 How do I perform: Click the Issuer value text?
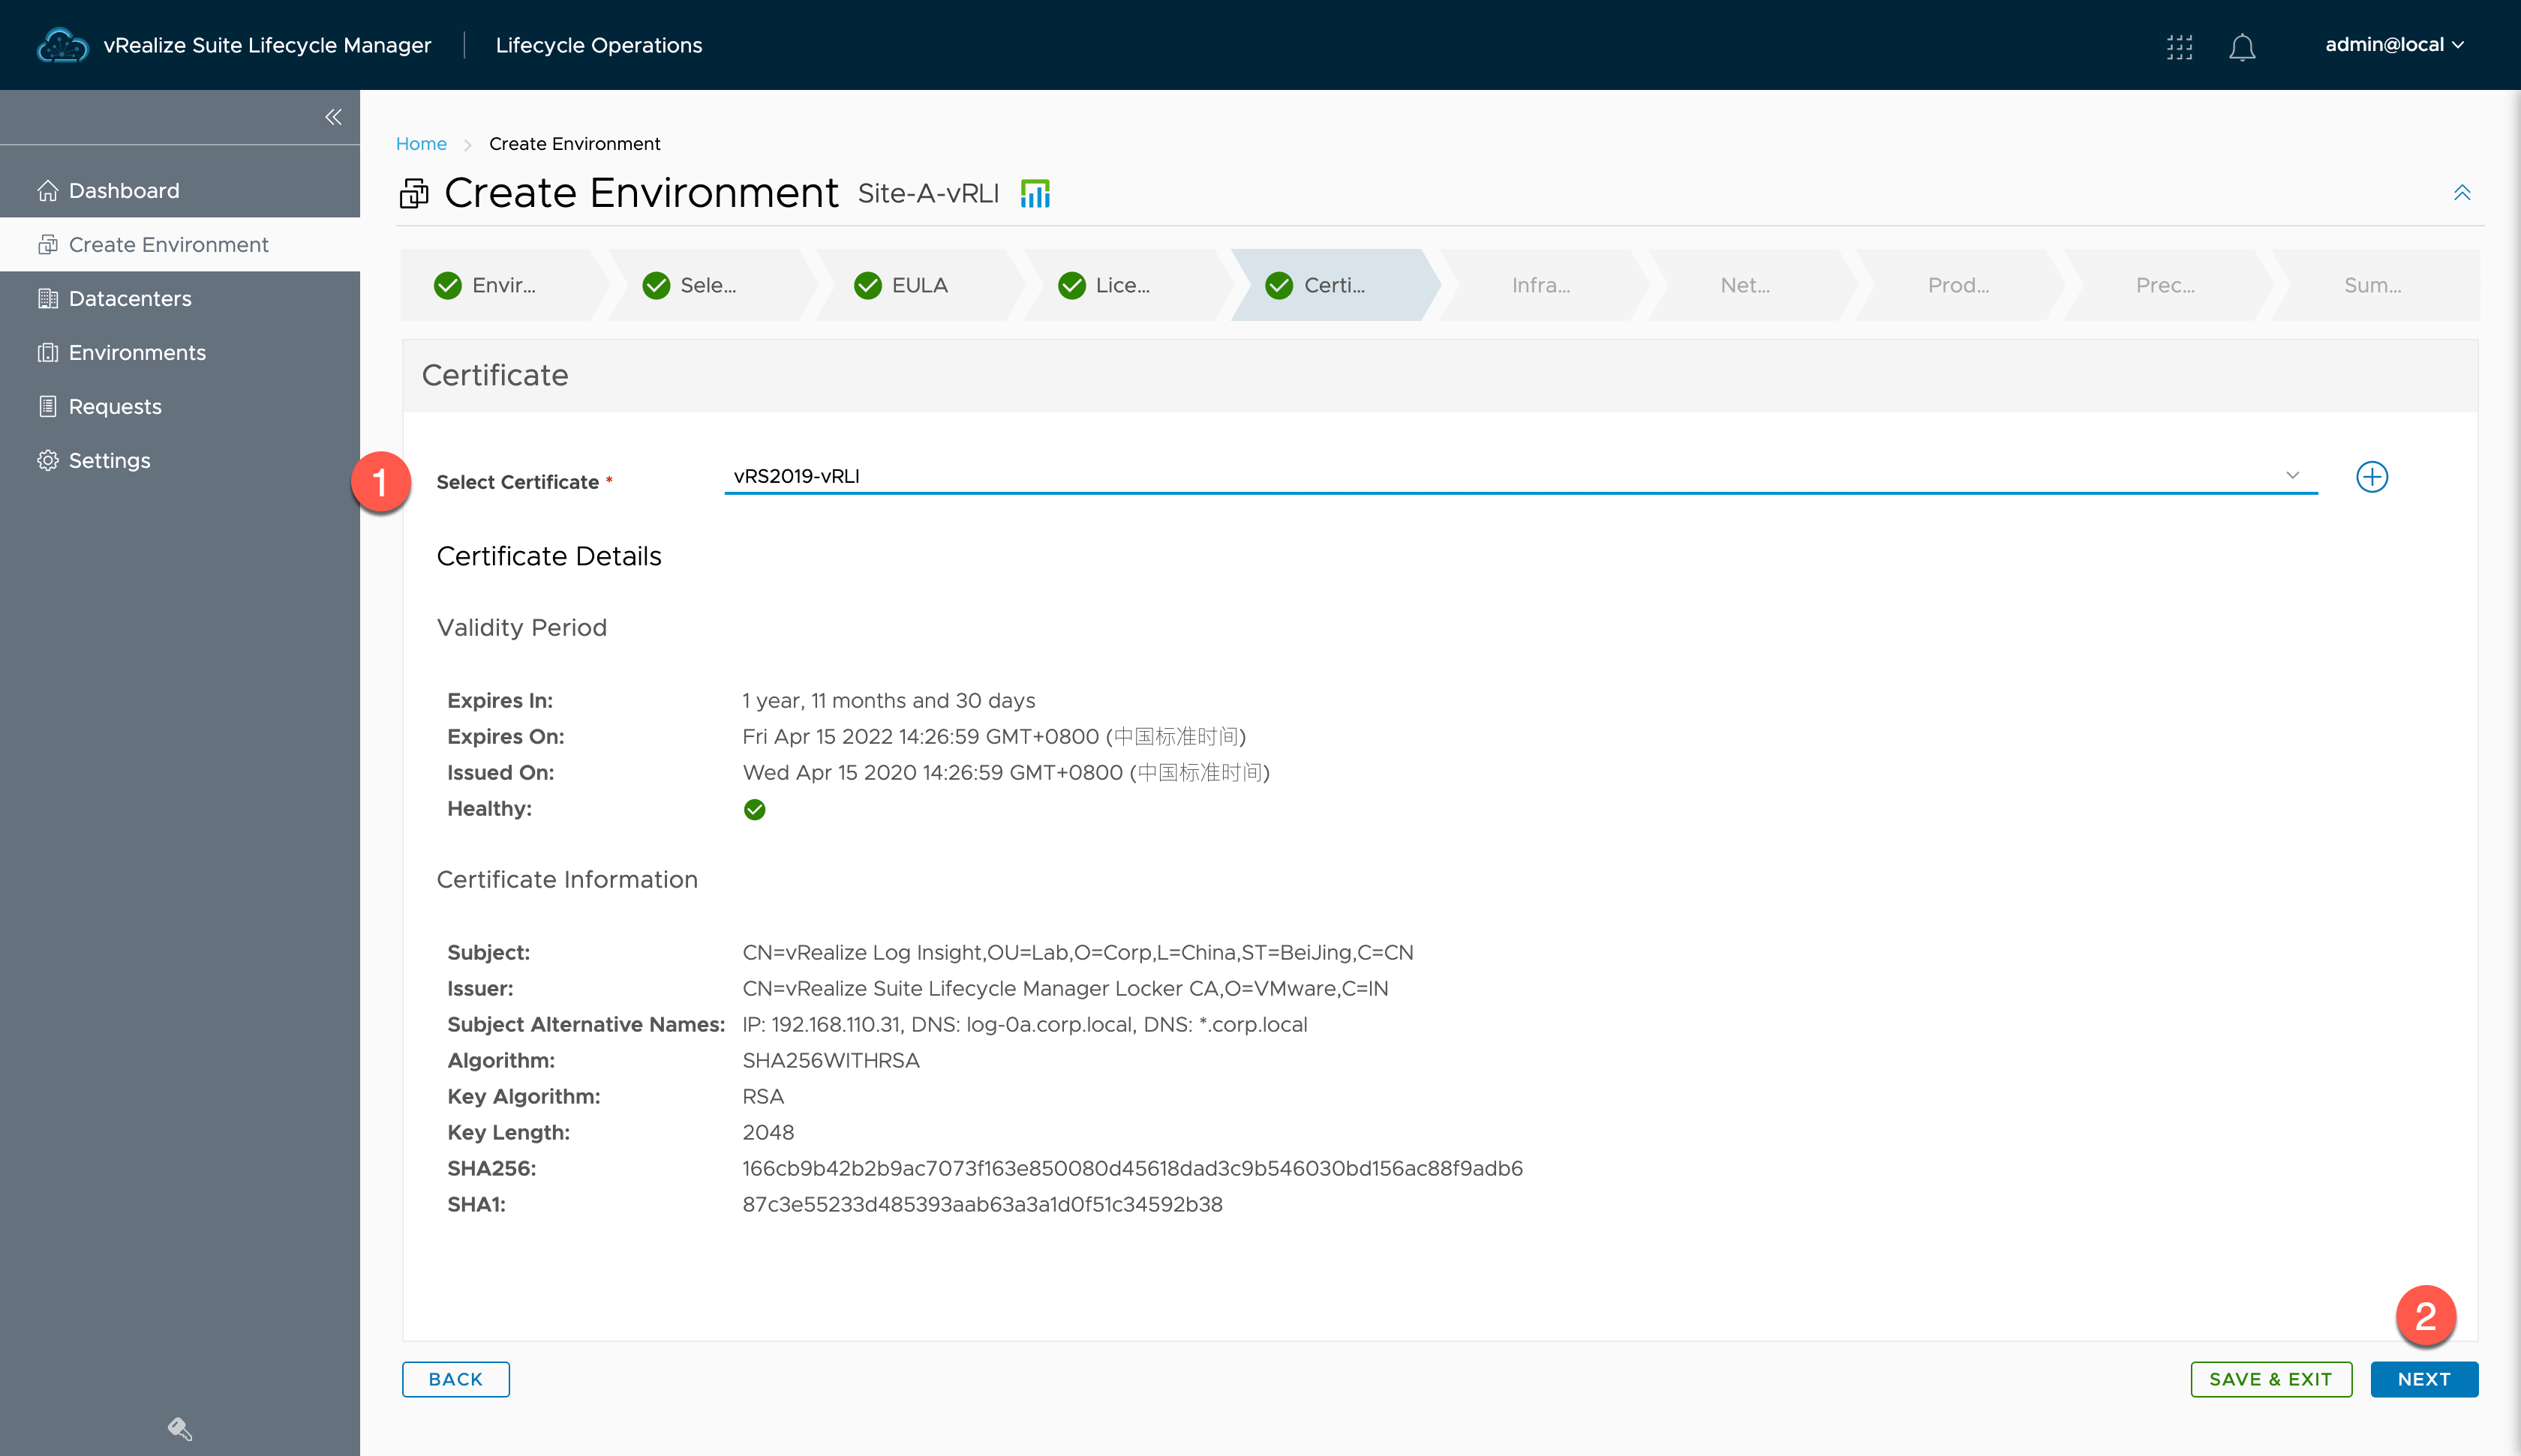coord(1065,988)
